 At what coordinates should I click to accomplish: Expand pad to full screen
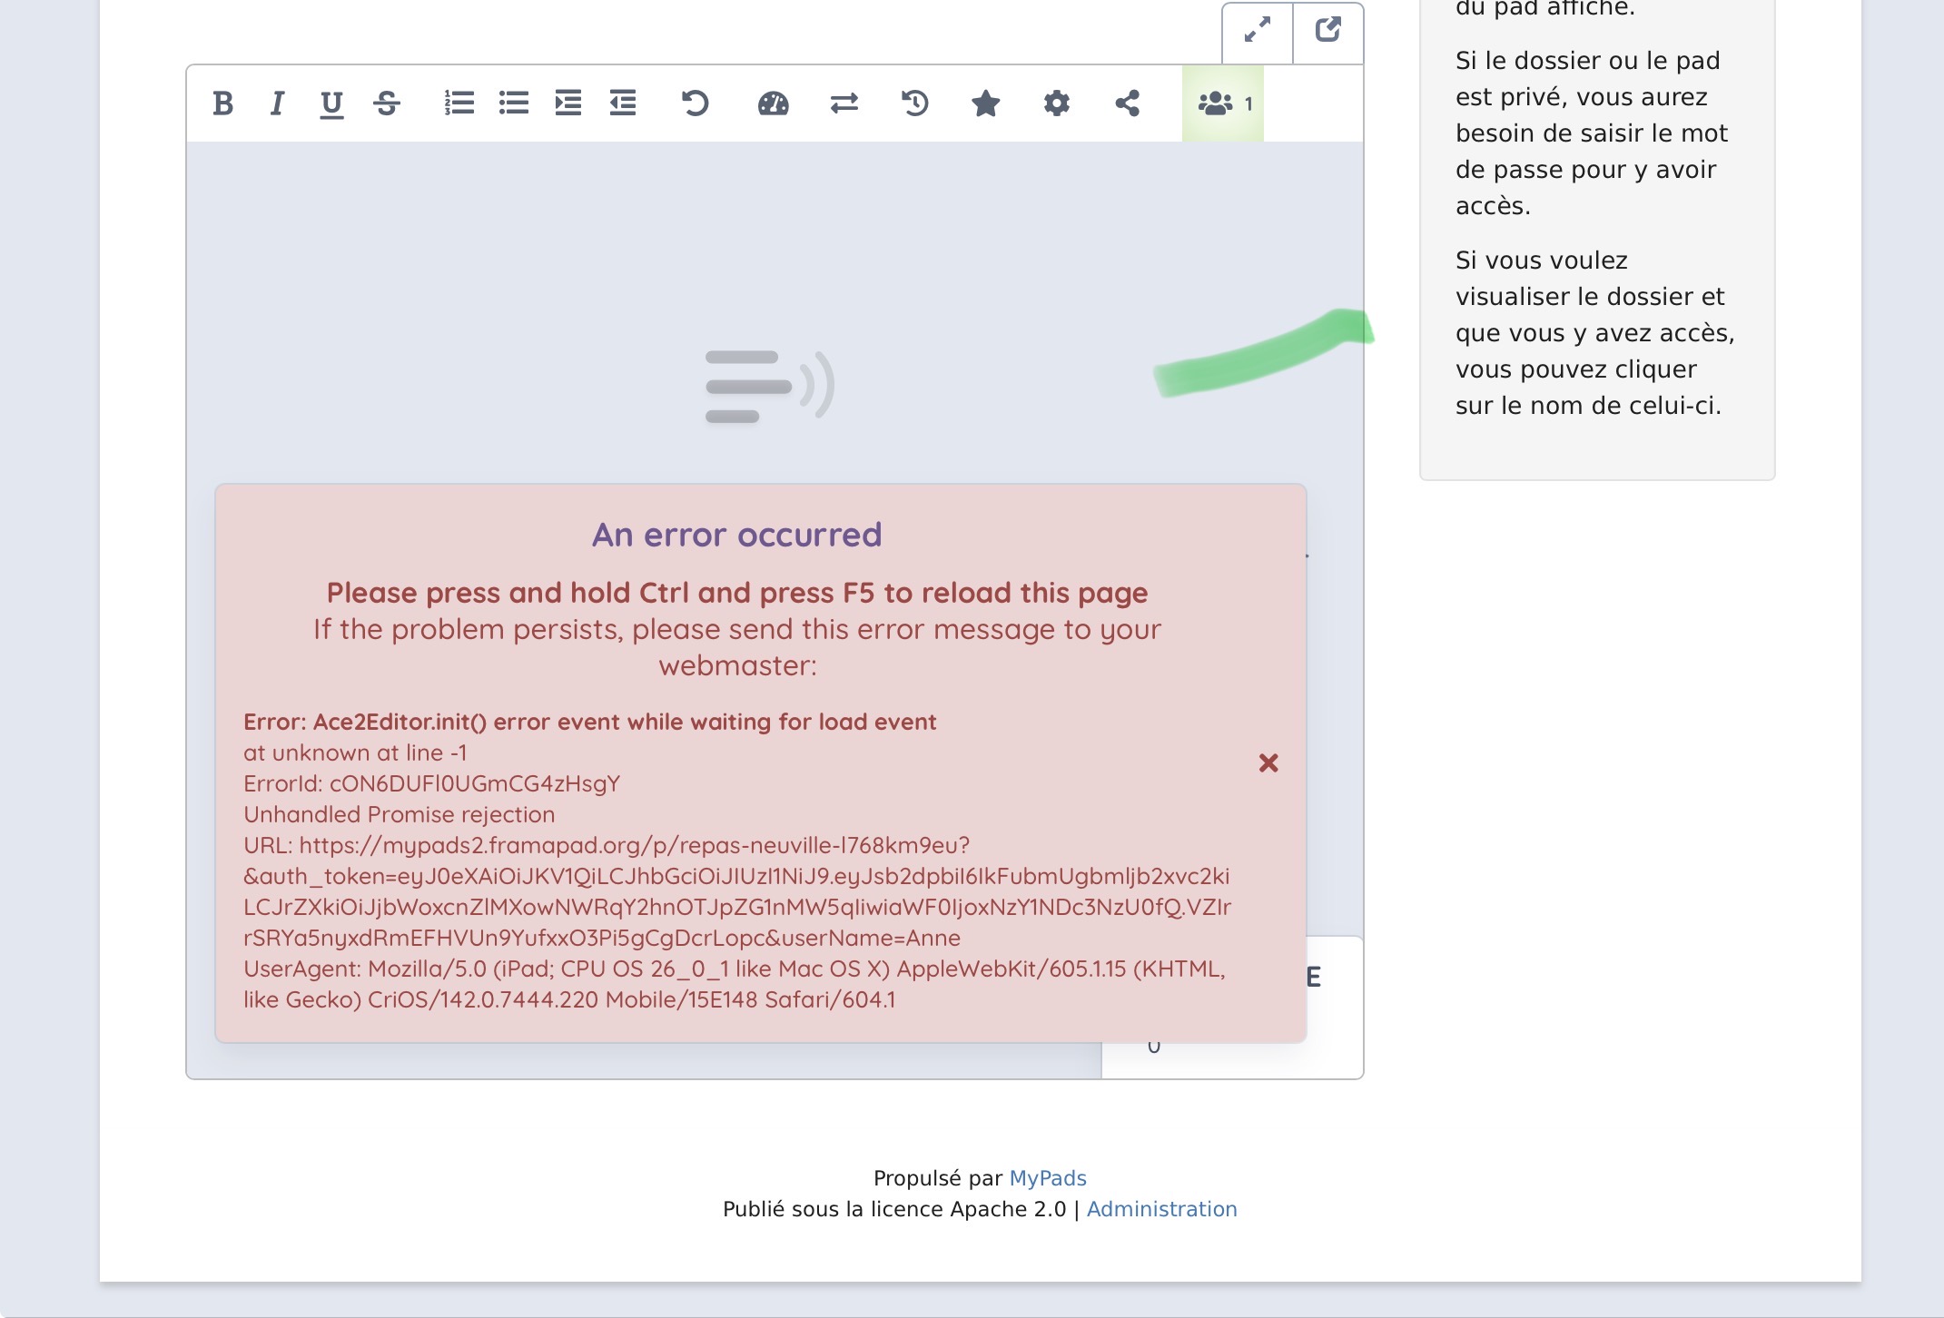click(1258, 31)
